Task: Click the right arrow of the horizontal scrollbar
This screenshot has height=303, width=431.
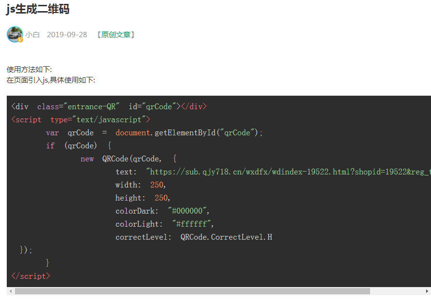Action: 427,291
